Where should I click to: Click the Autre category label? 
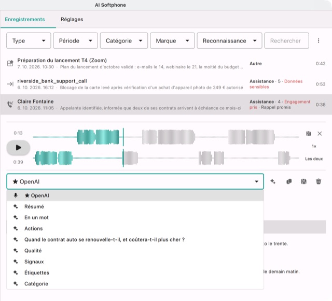[x=256, y=63]
